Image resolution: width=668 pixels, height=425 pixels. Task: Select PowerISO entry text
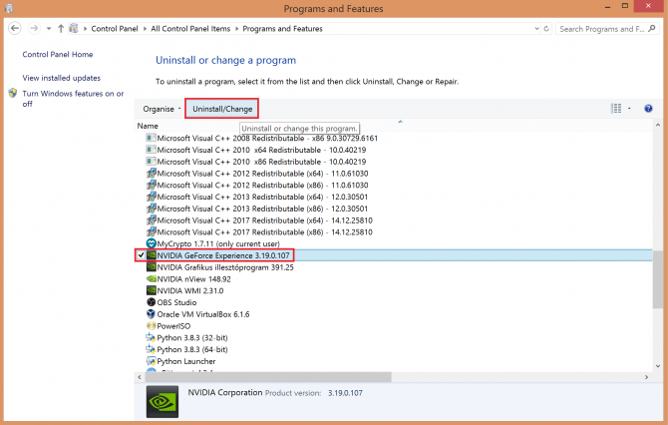[x=173, y=326]
